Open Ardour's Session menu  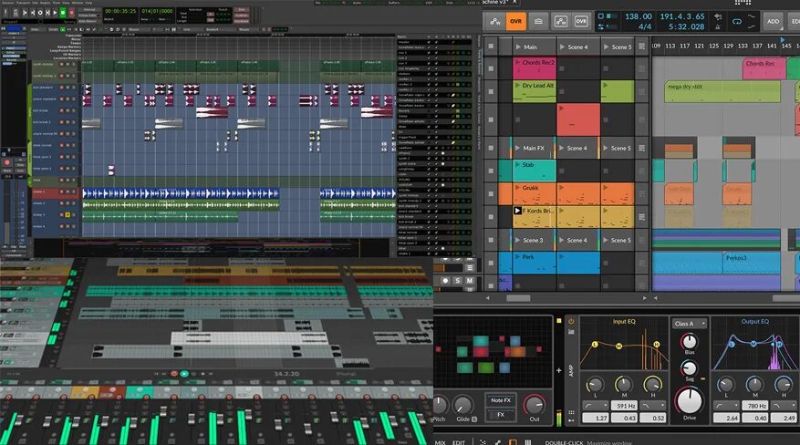[7, 3]
